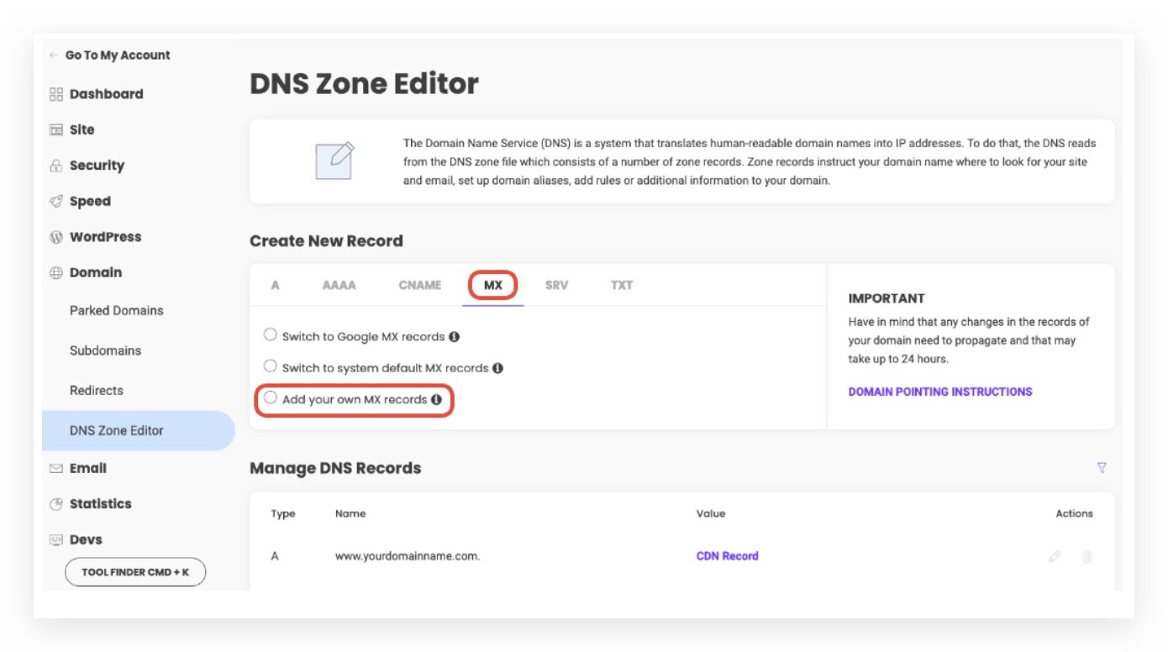1168x652 pixels.
Task: Click the Speed rocket icon
Action: tap(56, 202)
